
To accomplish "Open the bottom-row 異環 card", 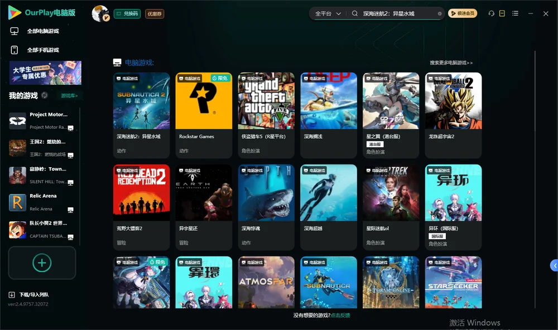I will point(204,283).
